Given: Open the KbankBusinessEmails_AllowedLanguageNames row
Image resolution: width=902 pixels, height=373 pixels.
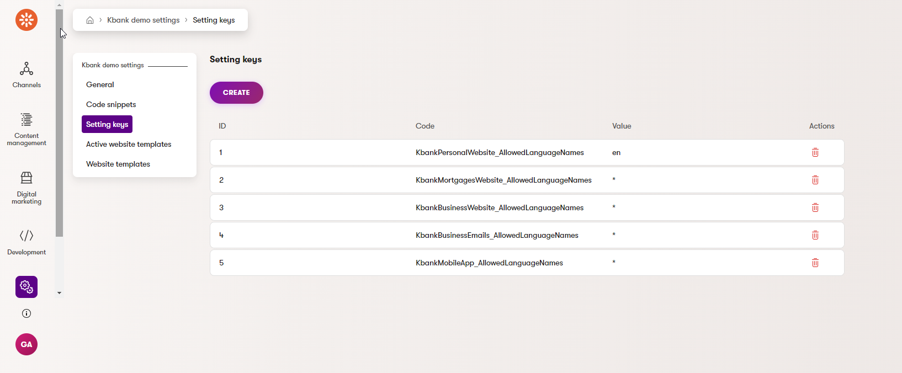Looking at the screenshot, I should 497,235.
